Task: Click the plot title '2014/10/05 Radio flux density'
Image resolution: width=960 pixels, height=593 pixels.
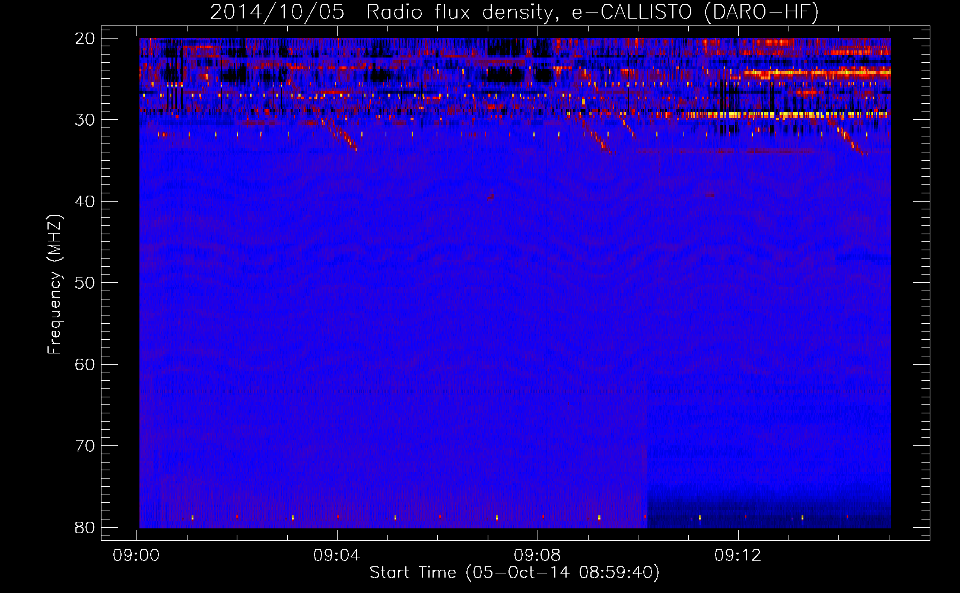Action: click(x=514, y=12)
